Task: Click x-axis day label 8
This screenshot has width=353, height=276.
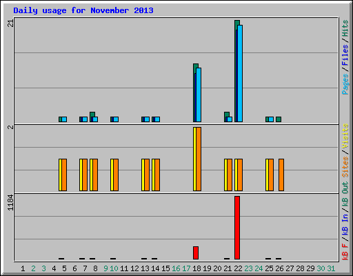Action: click(x=95, y=268)
